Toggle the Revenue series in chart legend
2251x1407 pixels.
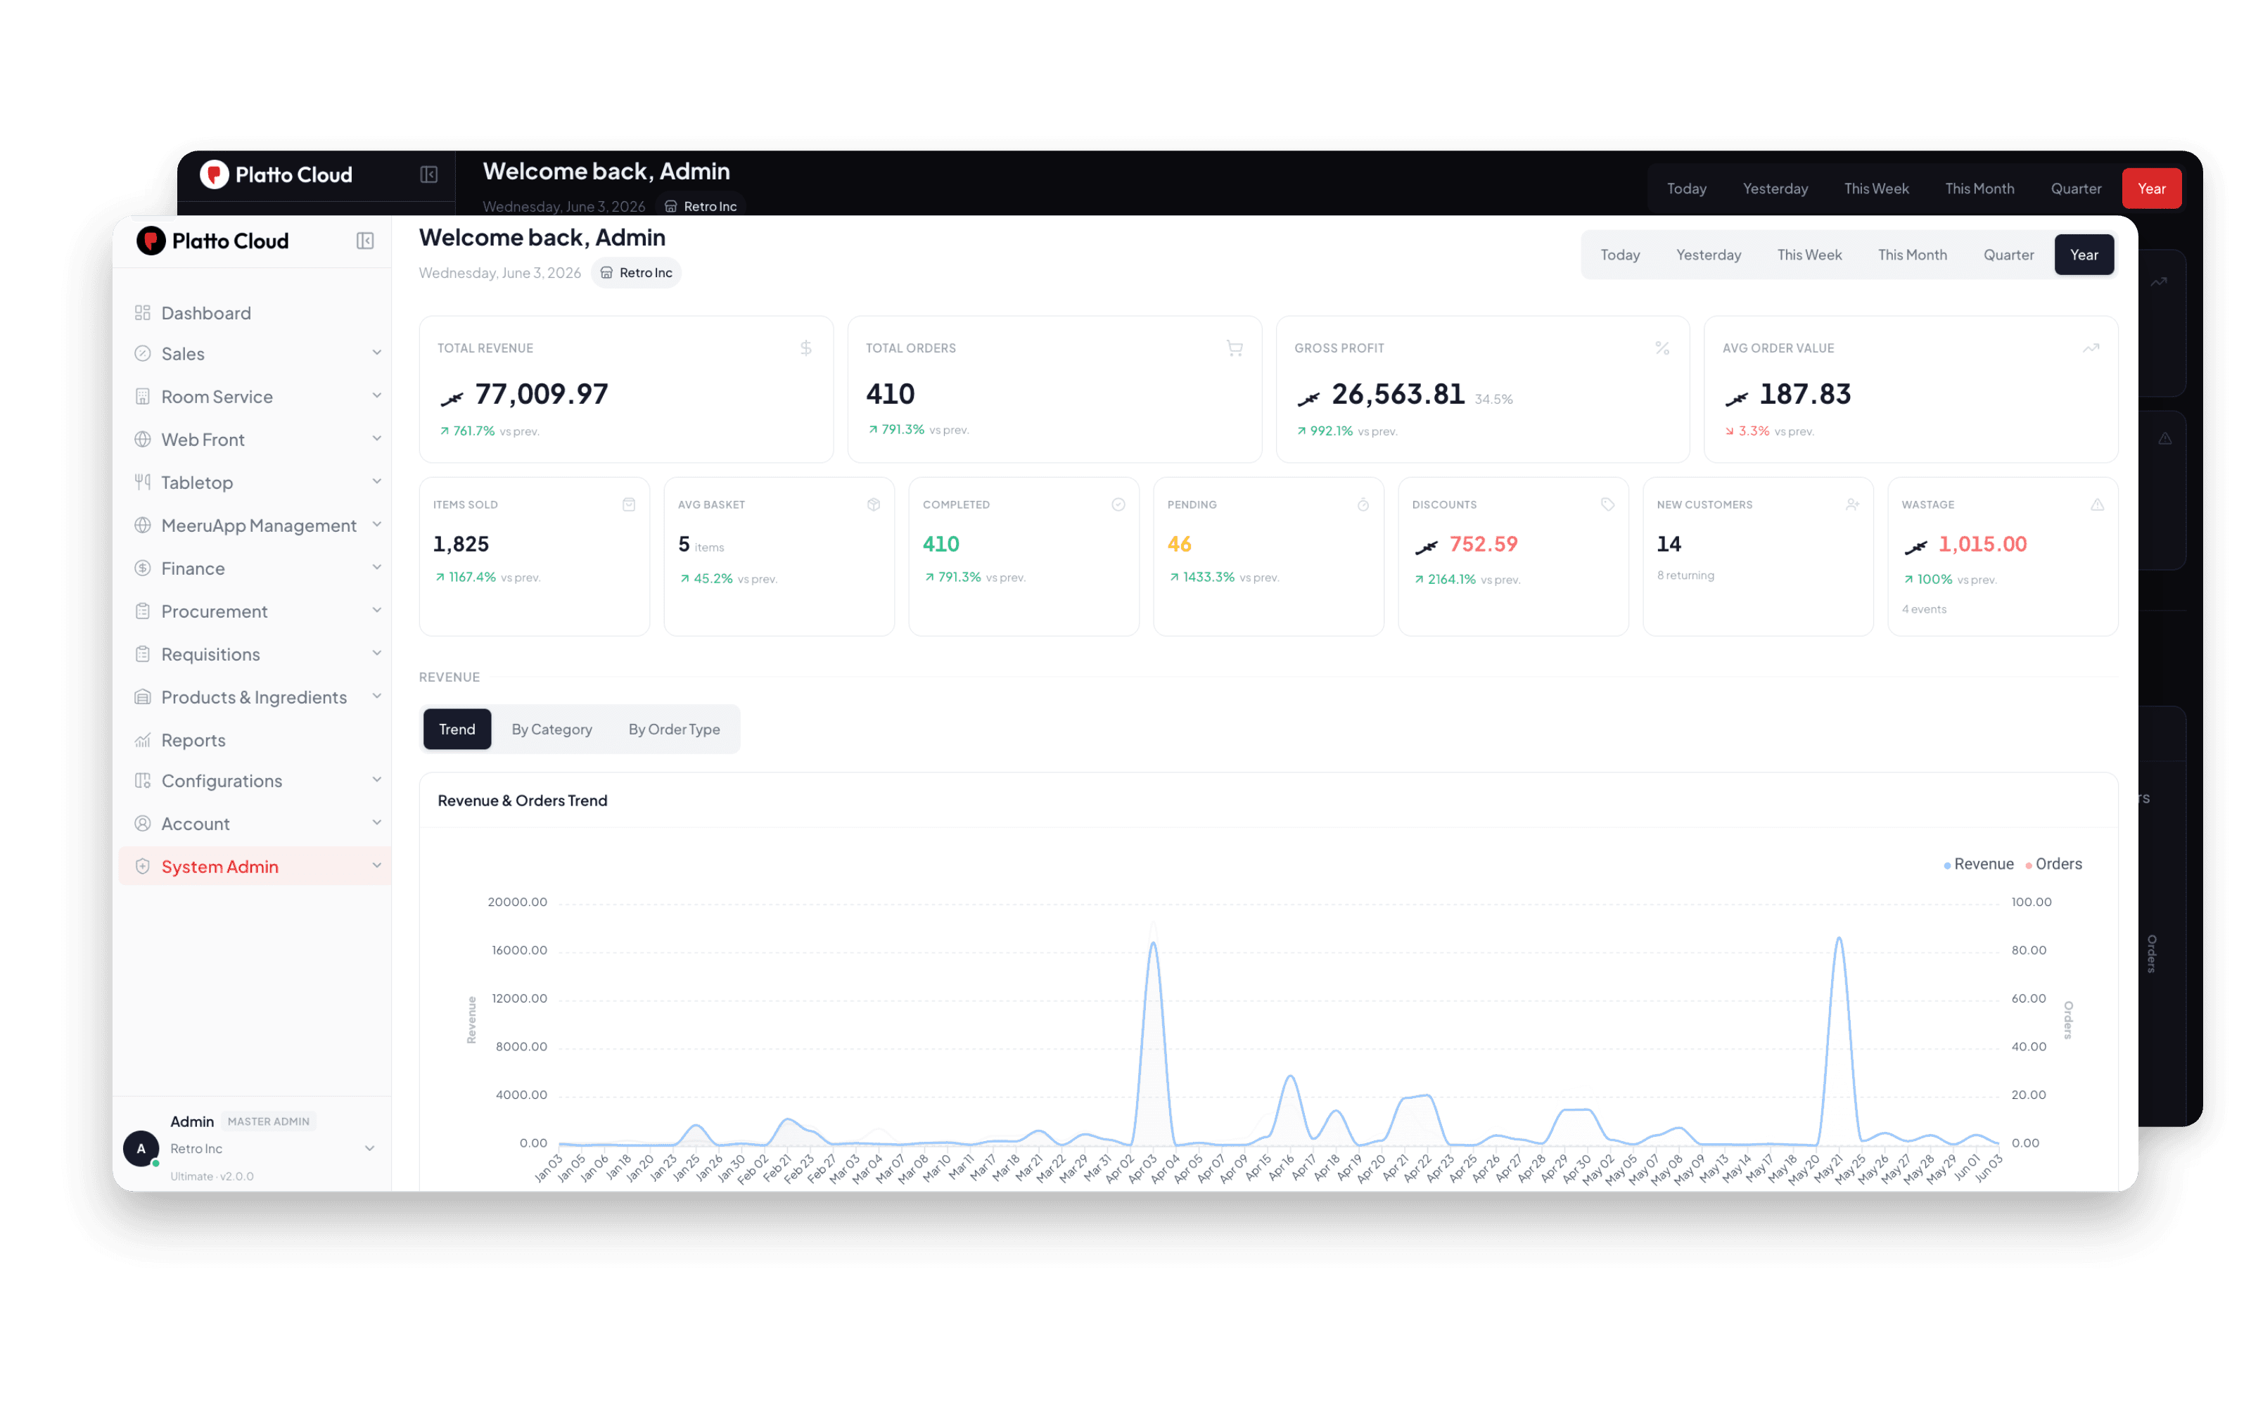pyautogui.click(x=1979, y=864)
